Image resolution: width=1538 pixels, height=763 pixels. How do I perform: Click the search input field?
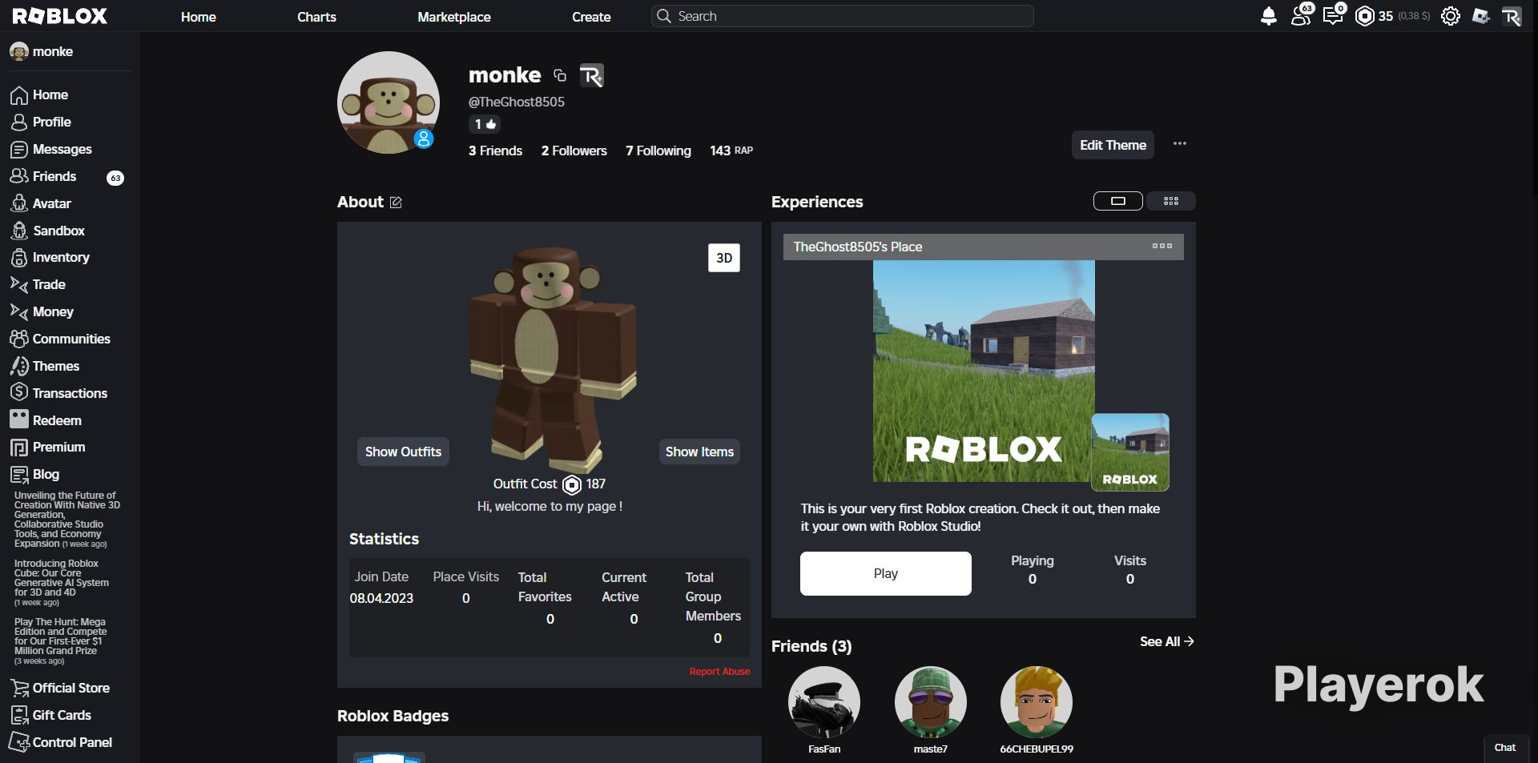coord(843,16)
